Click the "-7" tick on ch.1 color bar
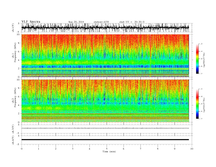216x167 pixels. tap(201, 74)
